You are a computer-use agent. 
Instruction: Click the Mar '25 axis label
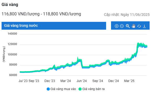tap(129, 81)
